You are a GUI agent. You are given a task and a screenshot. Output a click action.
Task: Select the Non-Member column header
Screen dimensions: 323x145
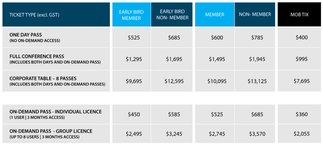(255, 14)
